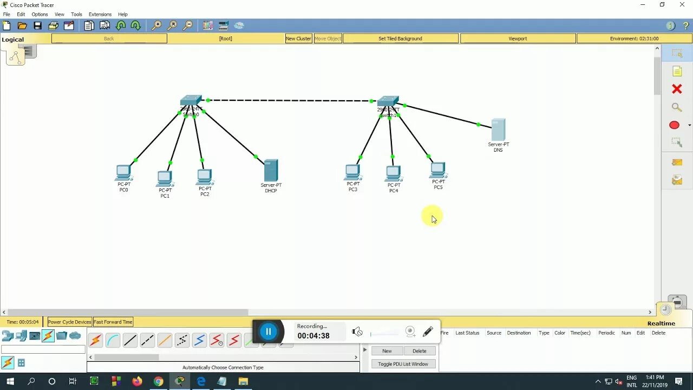Screen dimensions: 693x390
Task: Adjust the recorder volume slider
Action: pos(384,333)
